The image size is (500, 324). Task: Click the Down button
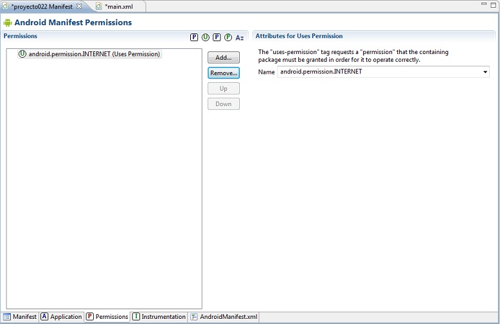224,104
